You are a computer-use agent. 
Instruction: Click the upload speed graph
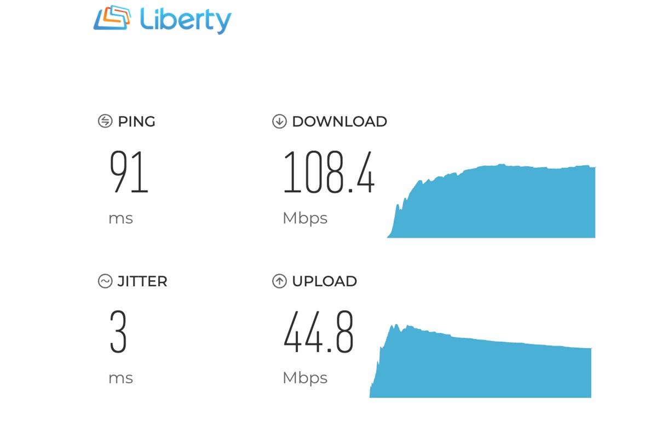tap(481, 361)
